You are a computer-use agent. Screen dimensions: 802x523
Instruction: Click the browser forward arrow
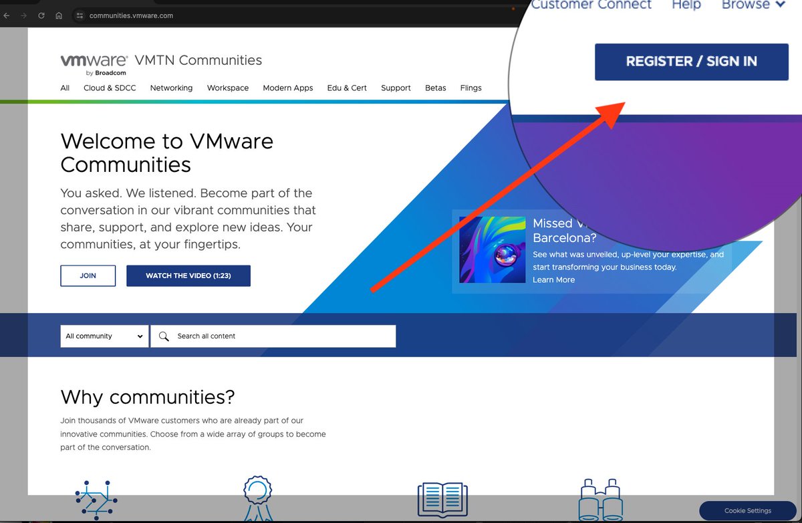click(24, 15)
